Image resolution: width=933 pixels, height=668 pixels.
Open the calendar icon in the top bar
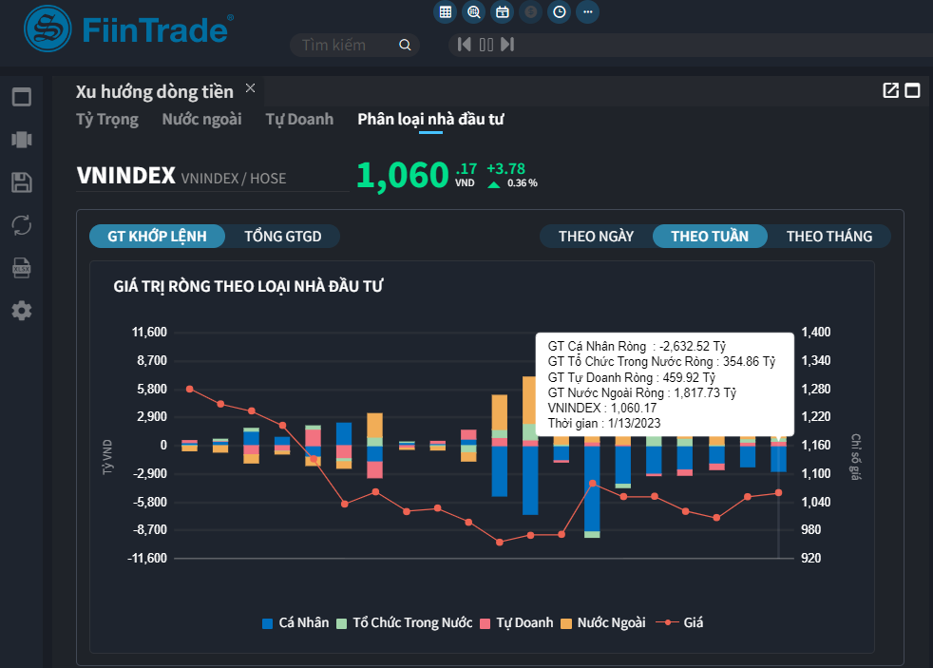(502, 12)
